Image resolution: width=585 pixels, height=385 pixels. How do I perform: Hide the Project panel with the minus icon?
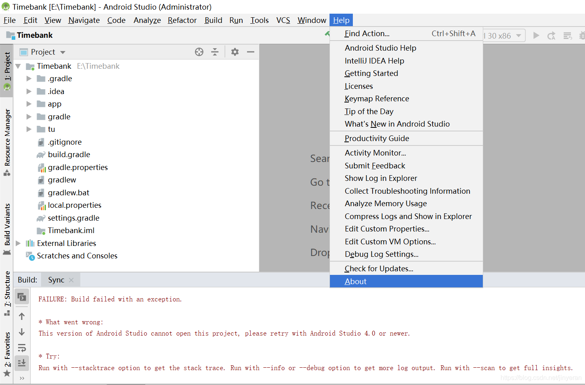point(251,52)
